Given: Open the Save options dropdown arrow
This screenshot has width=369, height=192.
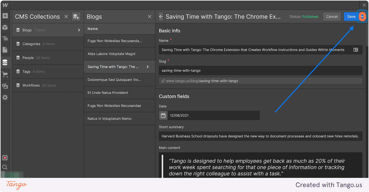Looking at the screenshot, I should tap(362, 17).
